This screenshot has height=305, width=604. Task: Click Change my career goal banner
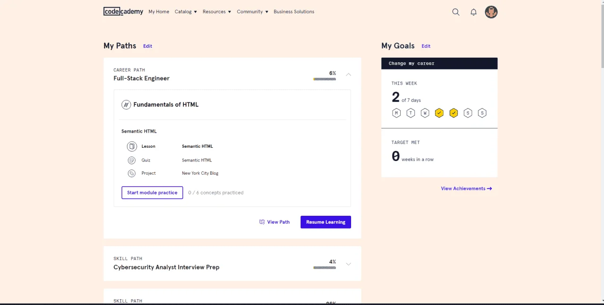[x=439, y=63]
